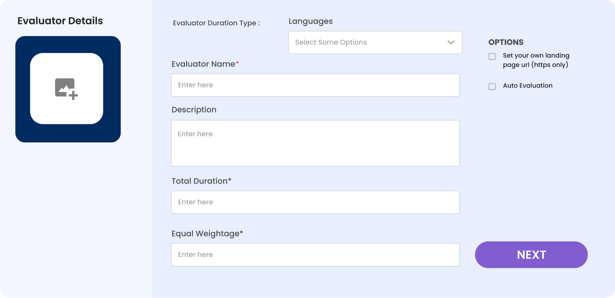Click the 'Equal Weightage' field label
The image size is (615, 298).
coord(206,234)
